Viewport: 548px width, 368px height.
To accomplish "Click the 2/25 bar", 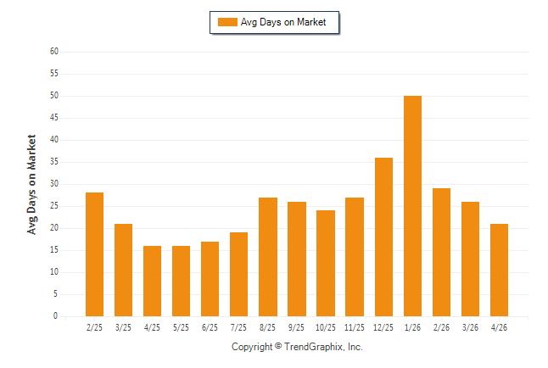I will (94, 254).
